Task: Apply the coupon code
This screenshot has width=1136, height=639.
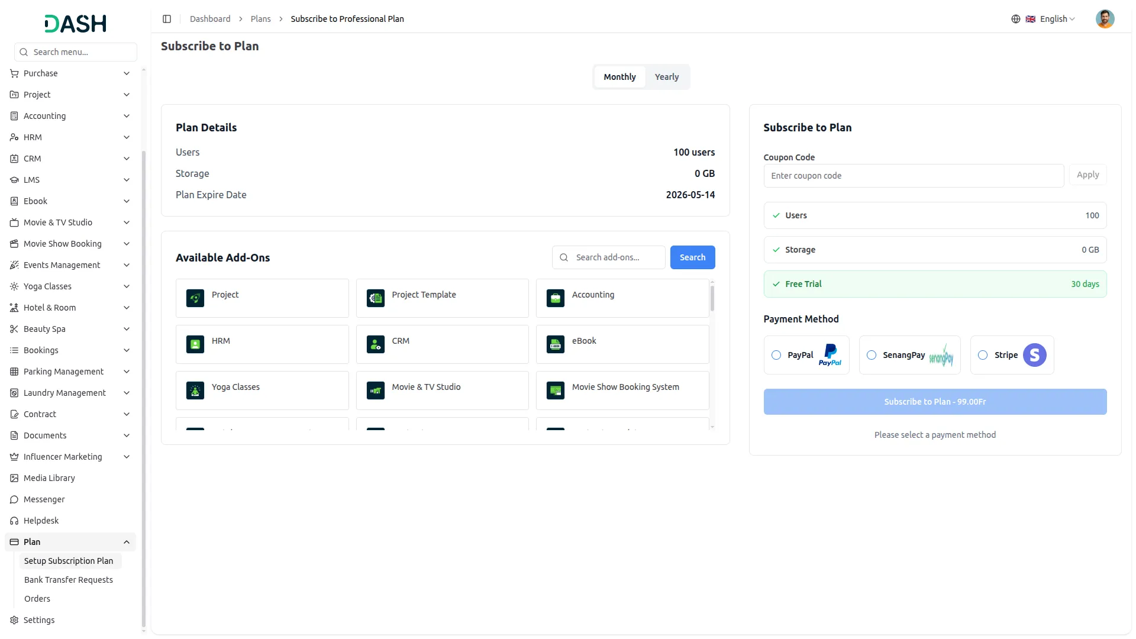Action: [x=1087, y=175]
